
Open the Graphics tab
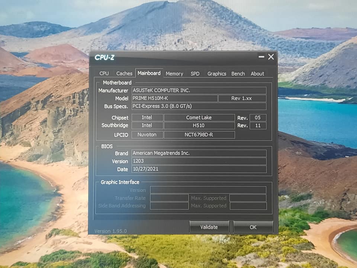coord(216,74)
